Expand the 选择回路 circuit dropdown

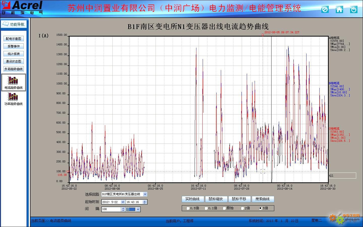[x=145, y=194]
